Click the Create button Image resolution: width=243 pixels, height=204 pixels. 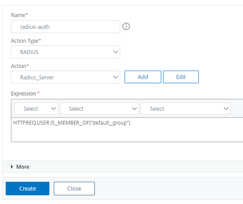pos(28,189)
